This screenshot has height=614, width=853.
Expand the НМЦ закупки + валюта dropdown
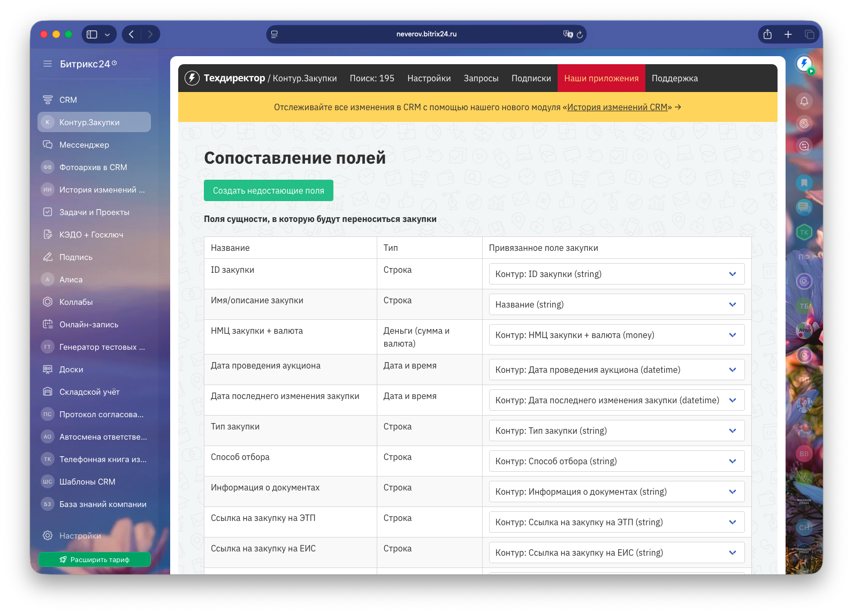coord(616,335)
